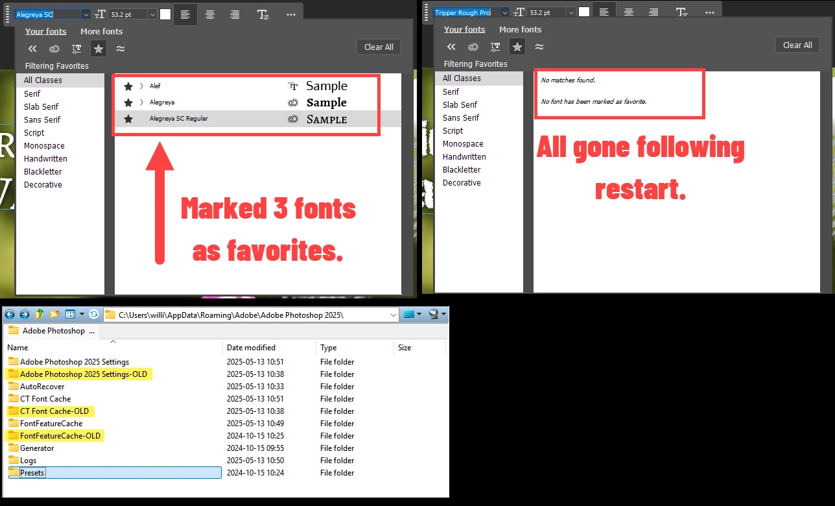
Task: Collapse the filter sidebar in the Alegreya SC panel
Action: pyautogui.click(x=32, y=49)
